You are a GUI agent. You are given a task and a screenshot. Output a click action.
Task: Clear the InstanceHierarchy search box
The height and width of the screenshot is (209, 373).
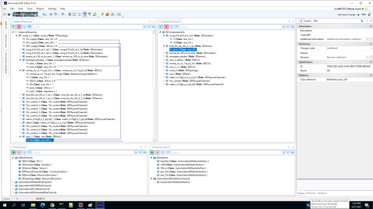point(145,27)
